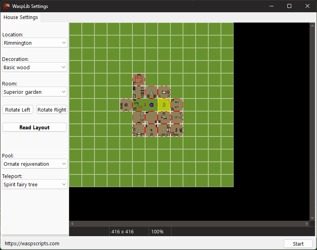
Task: Select the yellow highlighted room tile
Action: [x=164, y=105]
